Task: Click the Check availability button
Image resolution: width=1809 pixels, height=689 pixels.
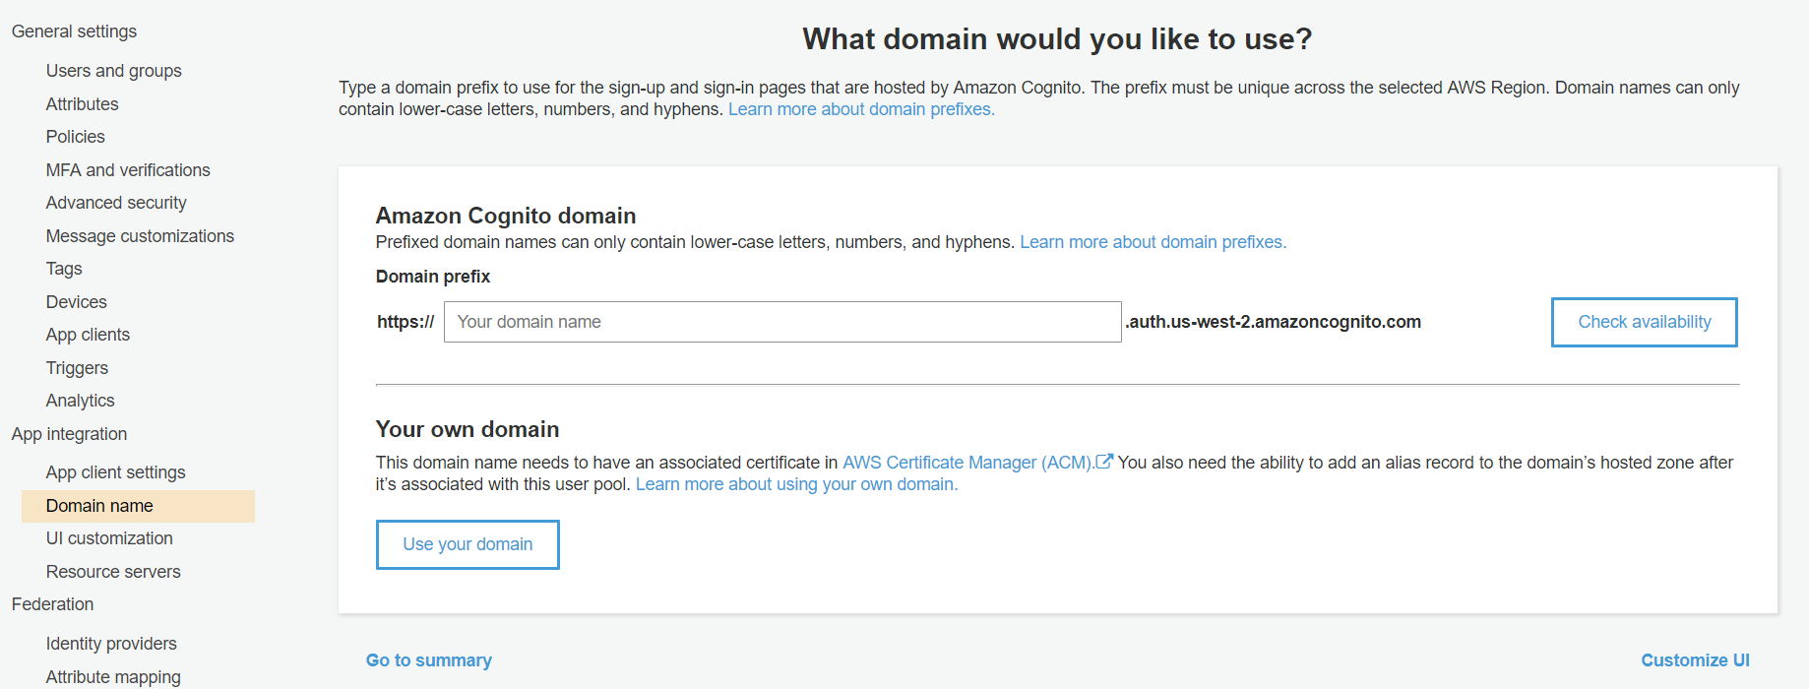Action: (x=1645, y=322)
